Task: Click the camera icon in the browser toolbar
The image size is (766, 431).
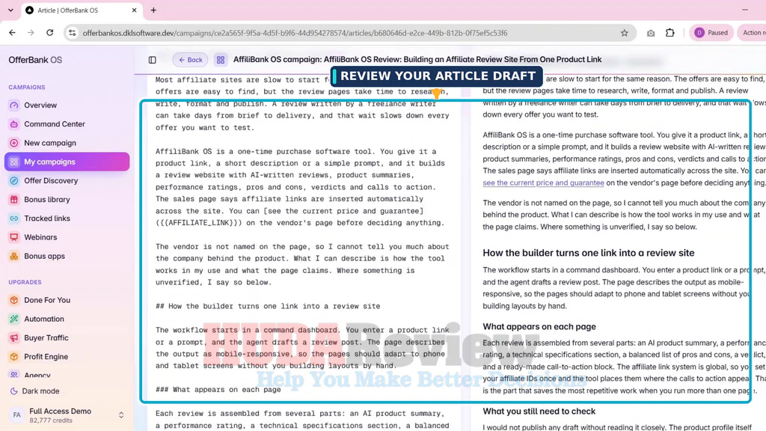Action: point(651,33)
